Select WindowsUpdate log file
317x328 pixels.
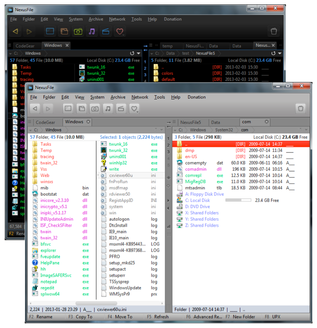point(131,288)
